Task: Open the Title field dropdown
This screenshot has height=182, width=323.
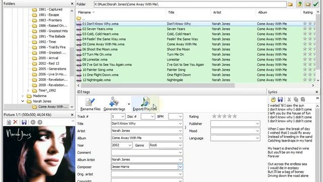Action: 180,123
